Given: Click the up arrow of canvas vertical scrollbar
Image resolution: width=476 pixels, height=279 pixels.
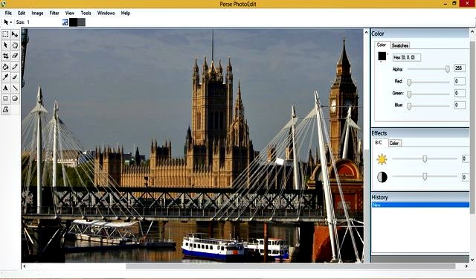Looking at the screenshot, I should [x=367, y=32].
